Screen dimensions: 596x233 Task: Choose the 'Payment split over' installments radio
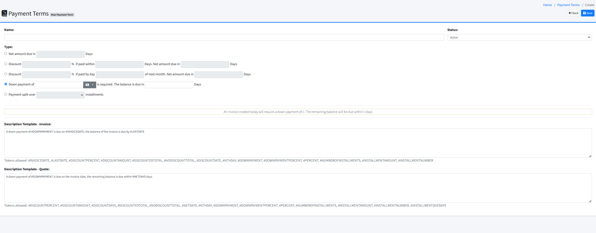tap(6, 95)
